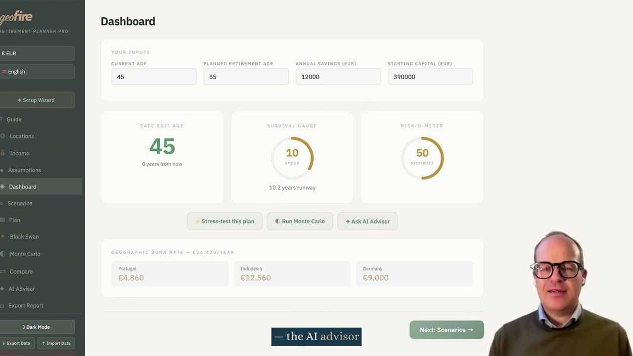The image size is (633, 356).
Task: Click Next: Scenarios button
Action: coord(447,330)
